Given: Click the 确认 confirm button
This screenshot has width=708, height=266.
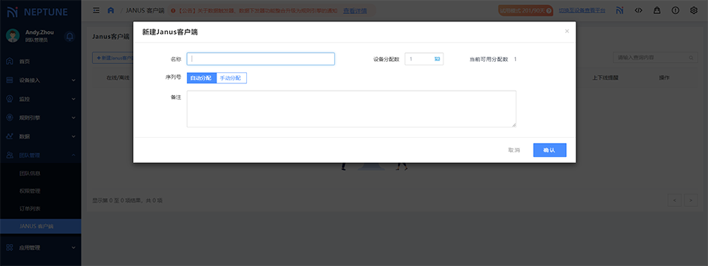Looking at the screenshot, I should (x=550, y=150).
